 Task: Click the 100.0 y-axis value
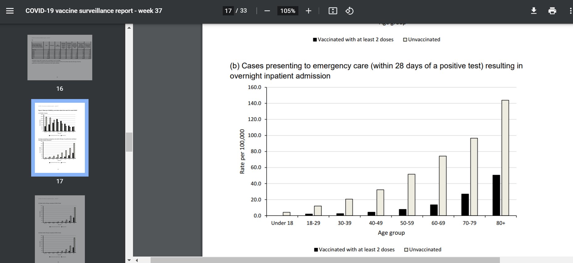pyautogui.click(x=254, y=135)
